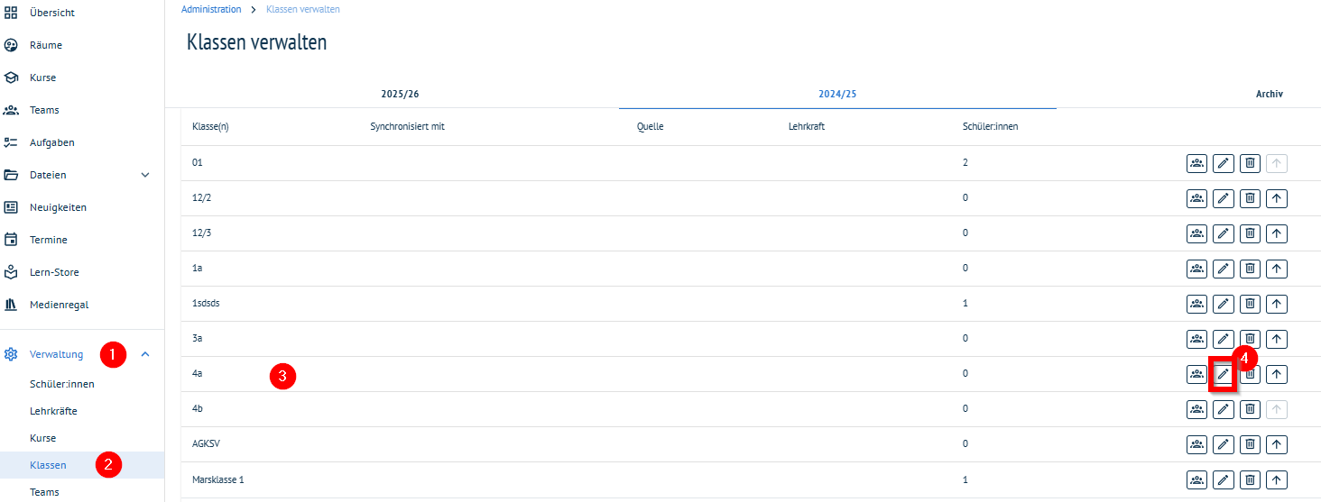Collapse the Verwaltung sidebar section
Viewport: 1321px width, 502px height.
click(145, 354)
